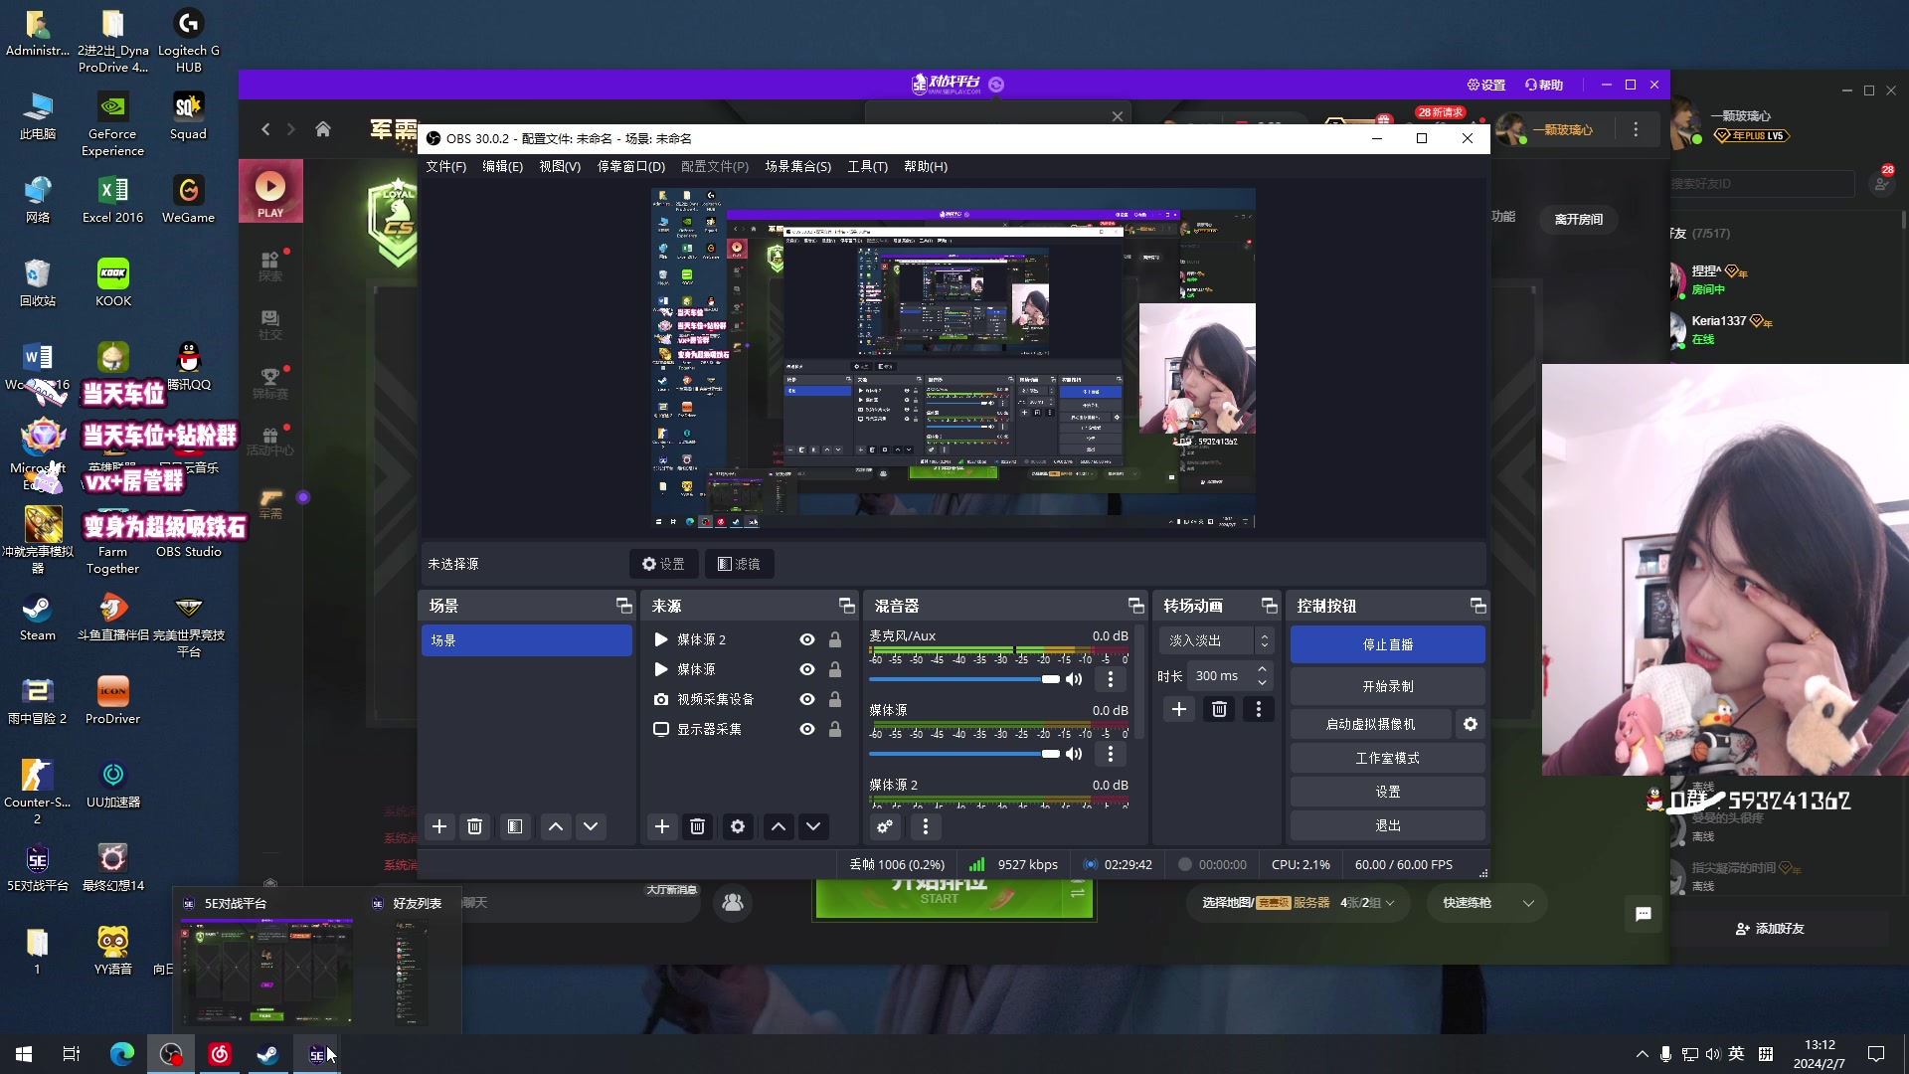Open 麦克风/Aux three-dot options

click(1111, 679)
